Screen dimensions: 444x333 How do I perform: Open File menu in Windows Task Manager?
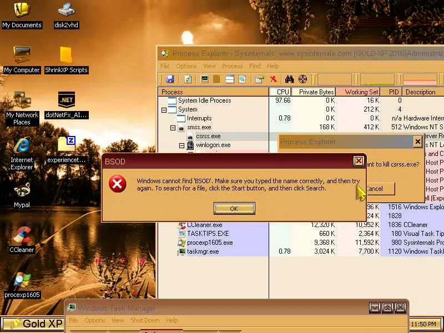pyautogui.click(x=73, y=320)
